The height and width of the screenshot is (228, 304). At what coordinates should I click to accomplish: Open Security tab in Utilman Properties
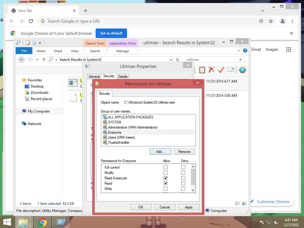click(109, 76)
